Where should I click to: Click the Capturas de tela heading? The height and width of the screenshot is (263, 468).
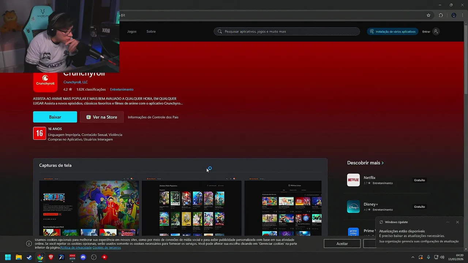[55, 165]
